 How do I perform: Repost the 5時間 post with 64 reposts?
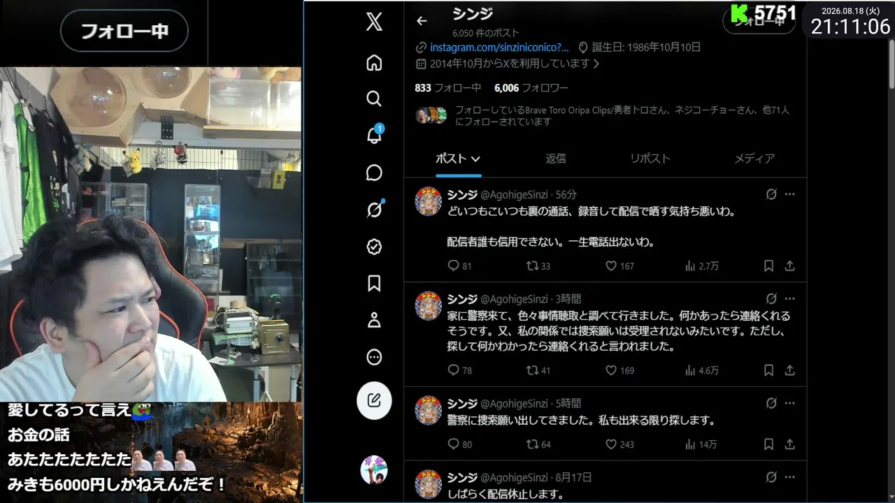(x=538, y=444)
